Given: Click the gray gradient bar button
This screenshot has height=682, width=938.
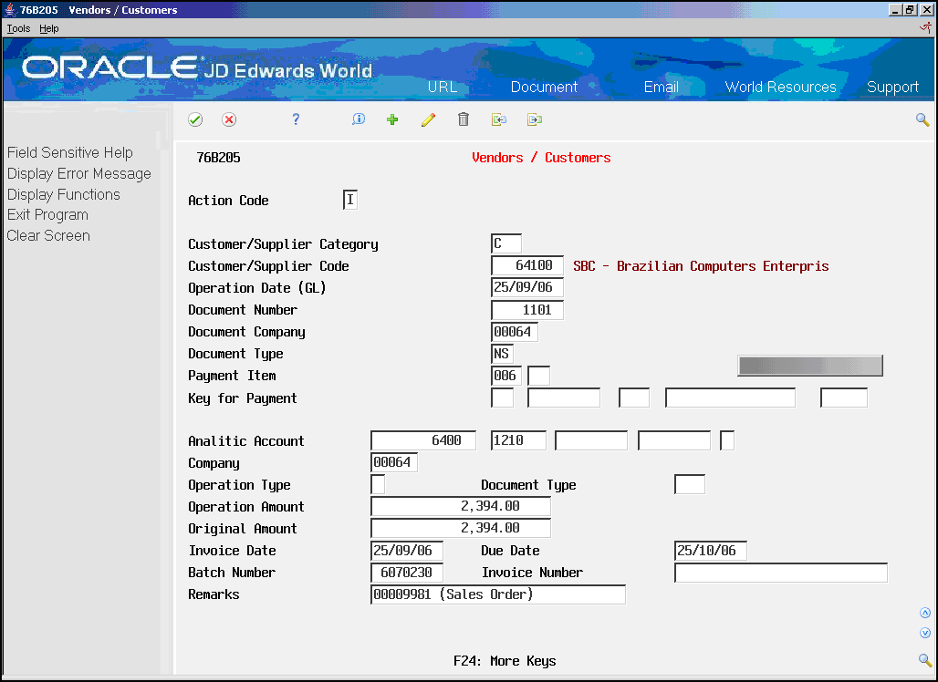Looking at the screenshot, I should [x=810, y=366].
